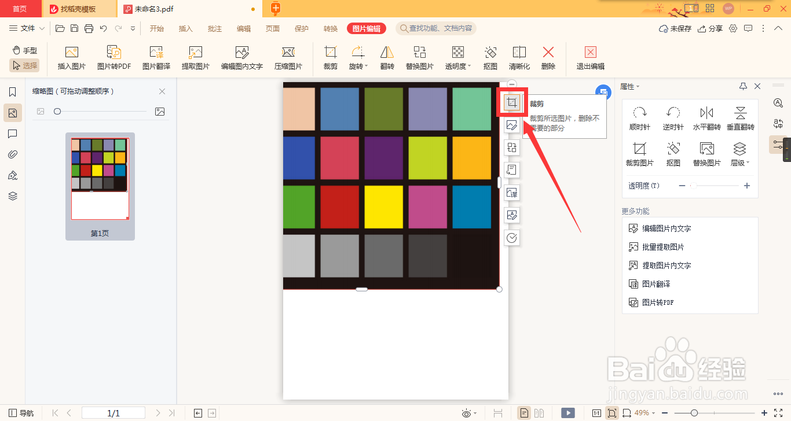Select the Hand tool (手型)

click(x=24, y=51)
